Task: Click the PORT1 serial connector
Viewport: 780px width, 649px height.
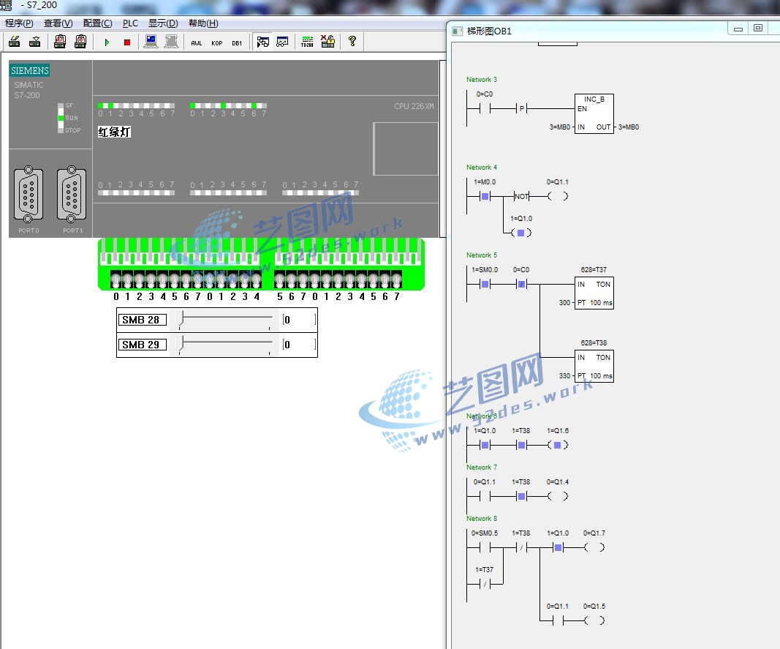Action: (72, 194)
